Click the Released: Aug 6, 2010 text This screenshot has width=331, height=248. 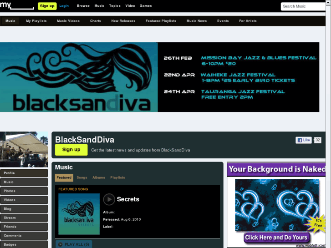122,219
